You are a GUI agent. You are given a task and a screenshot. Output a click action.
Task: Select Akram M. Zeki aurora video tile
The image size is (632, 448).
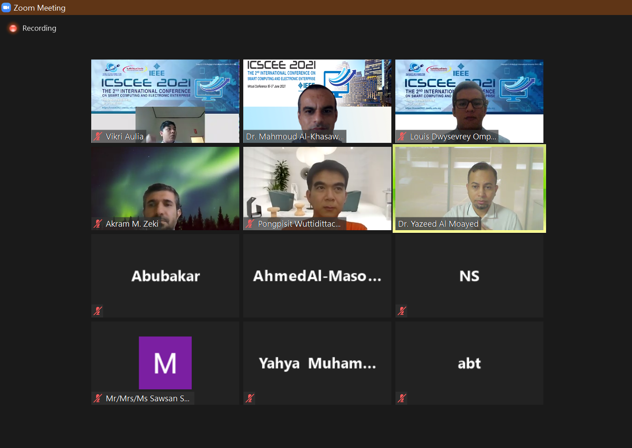click(x=165, y=188)
